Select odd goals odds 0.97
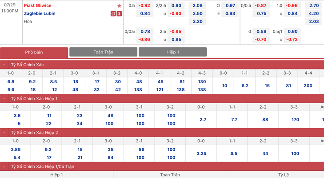 point(230,6)
